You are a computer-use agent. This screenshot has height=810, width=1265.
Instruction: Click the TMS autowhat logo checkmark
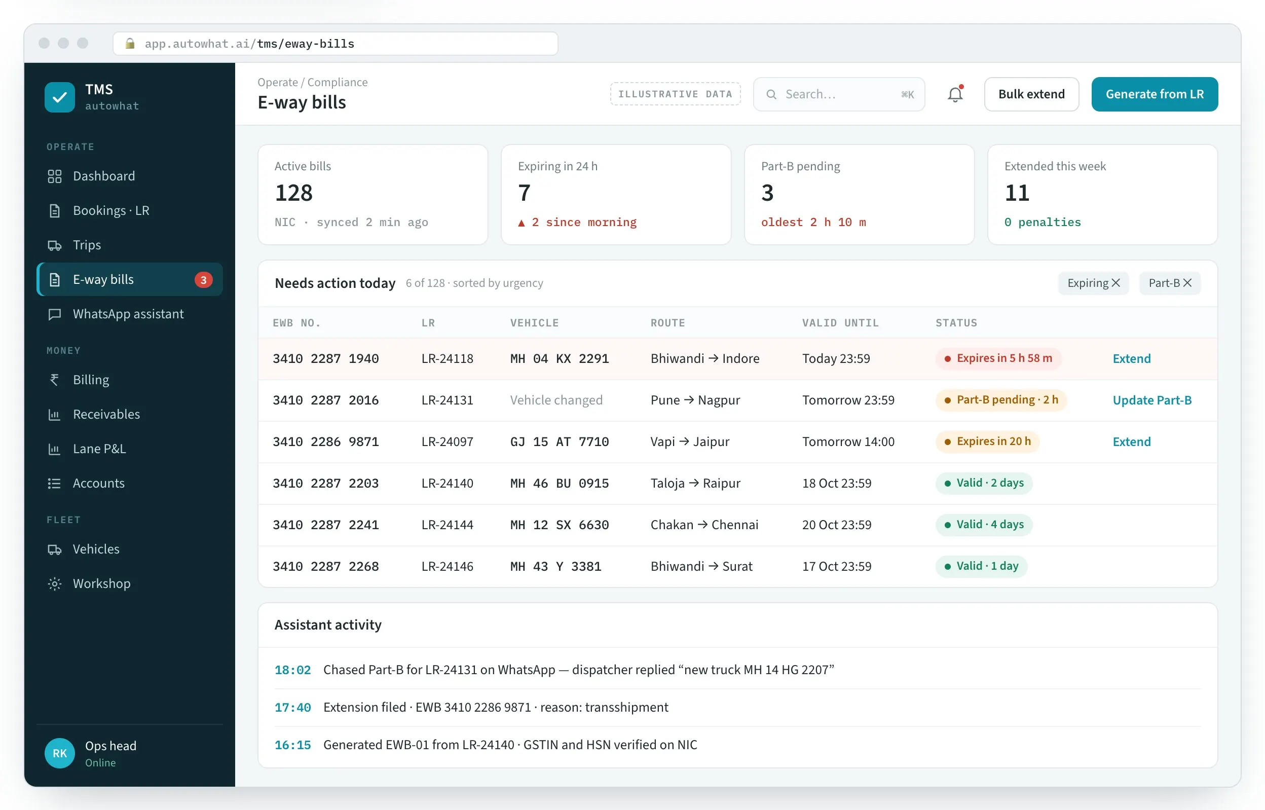59,97
